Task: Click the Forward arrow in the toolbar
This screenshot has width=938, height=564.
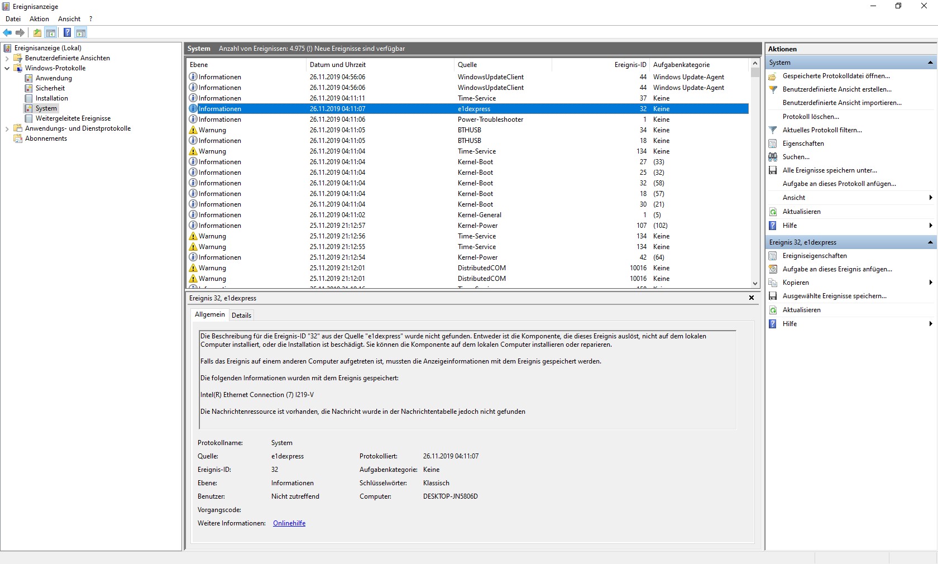Action: (20, 32)
